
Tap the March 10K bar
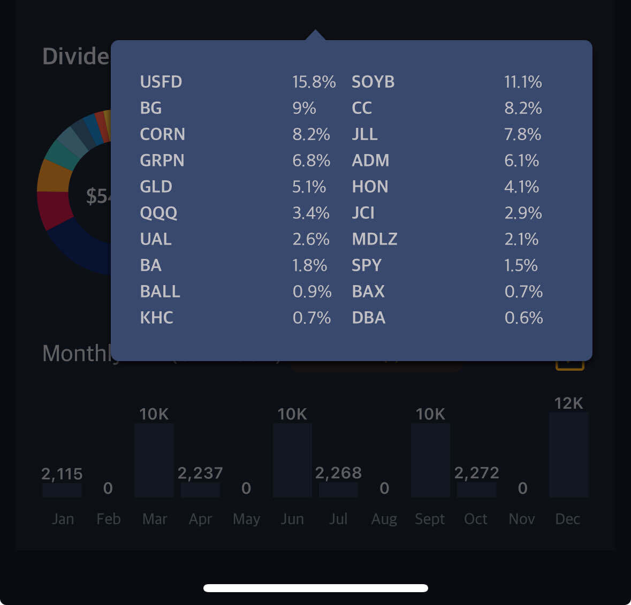154,460
